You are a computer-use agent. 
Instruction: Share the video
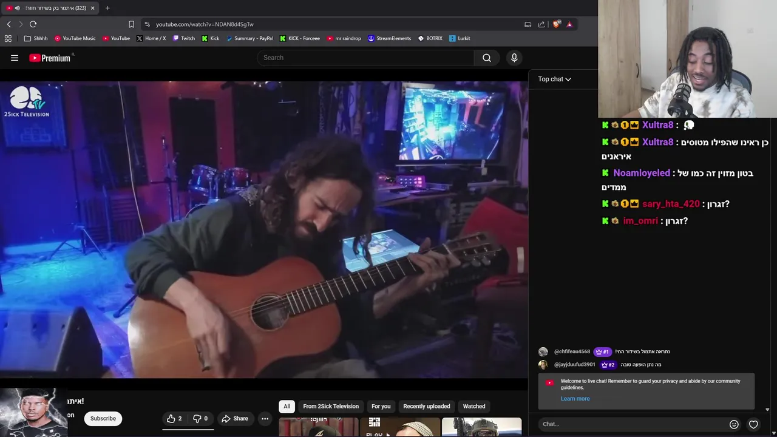click(x=235, y=418)
